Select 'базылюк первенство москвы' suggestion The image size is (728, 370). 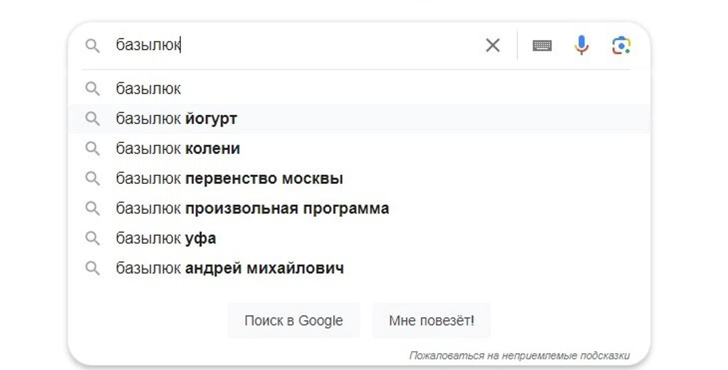(229, 179)
